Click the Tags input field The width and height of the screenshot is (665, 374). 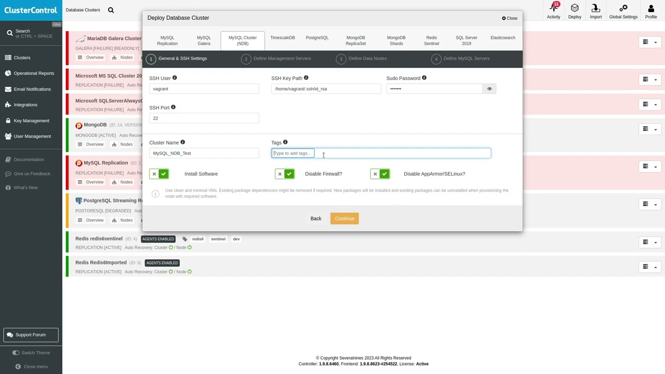point(381,153)
